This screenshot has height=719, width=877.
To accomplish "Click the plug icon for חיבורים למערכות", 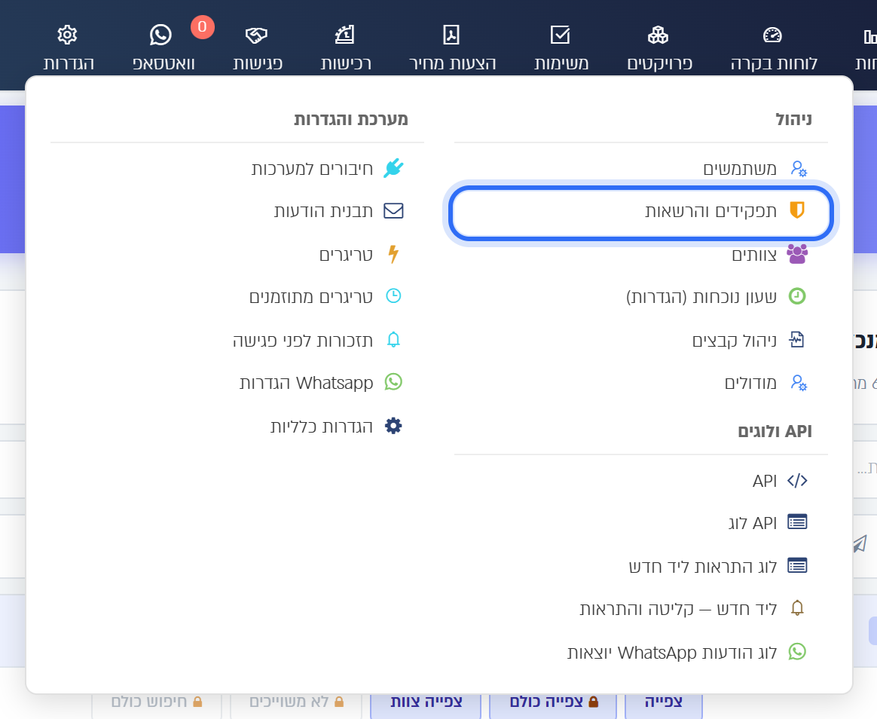I will 393,168.
